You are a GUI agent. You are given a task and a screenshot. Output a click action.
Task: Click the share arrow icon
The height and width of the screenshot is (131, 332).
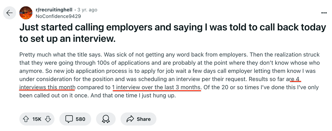coord(130,119)
